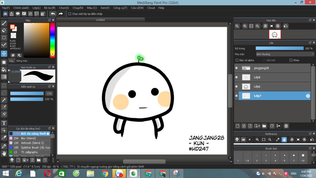Image resolution: width=316 pixels, height=178 pixels.
Task: Select the Brush tool in left toolbar
Action: click(x=4, y=23)
